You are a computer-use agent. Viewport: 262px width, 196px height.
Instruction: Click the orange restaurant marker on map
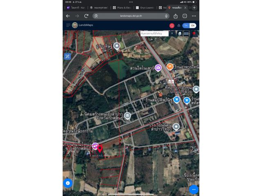pos(170,66)
